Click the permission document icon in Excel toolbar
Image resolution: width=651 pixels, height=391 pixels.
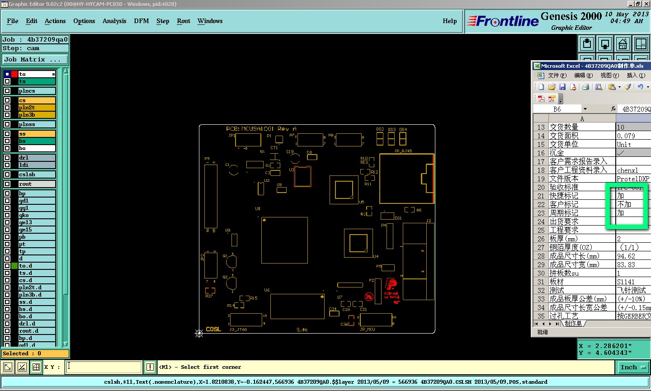tap(573, 87)
